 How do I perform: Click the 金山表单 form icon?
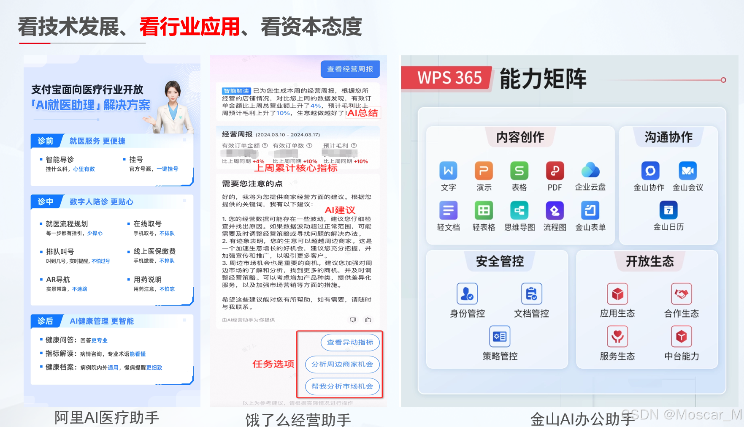590,210
